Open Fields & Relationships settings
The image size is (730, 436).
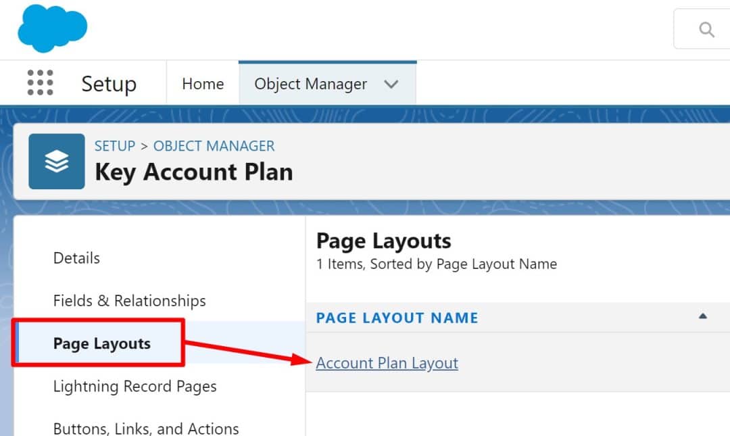[x=129, y=300]
